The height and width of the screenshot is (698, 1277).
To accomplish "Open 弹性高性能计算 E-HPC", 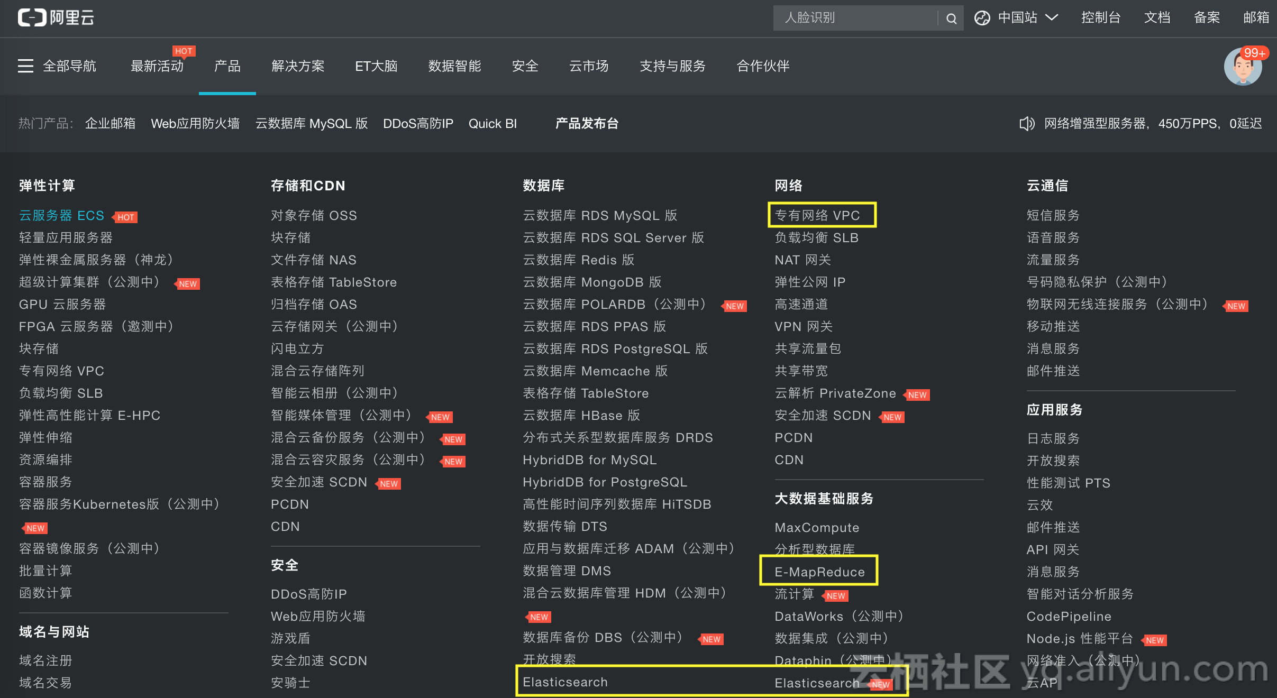I will pos(89,416).
